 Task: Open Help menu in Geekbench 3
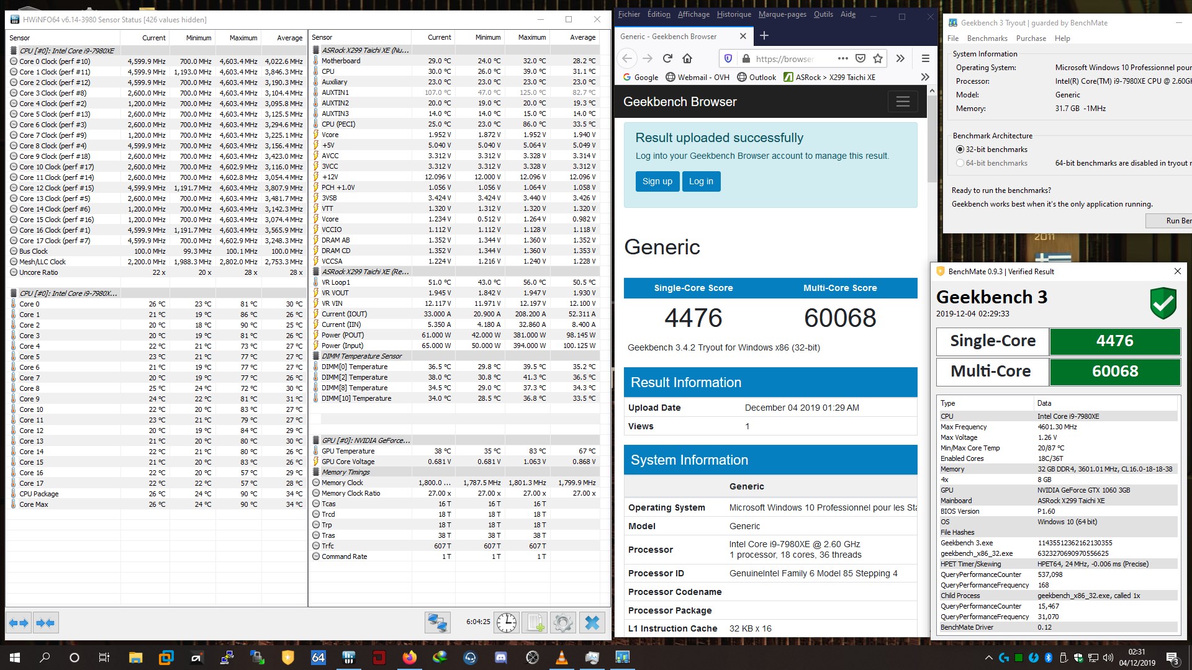(1062, 38)
